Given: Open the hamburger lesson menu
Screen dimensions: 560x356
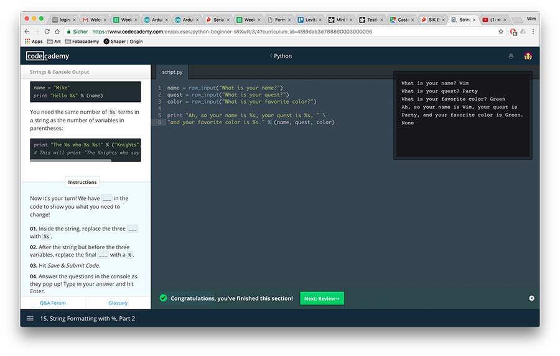Looking at the screenshot, I should click(30, 318).
